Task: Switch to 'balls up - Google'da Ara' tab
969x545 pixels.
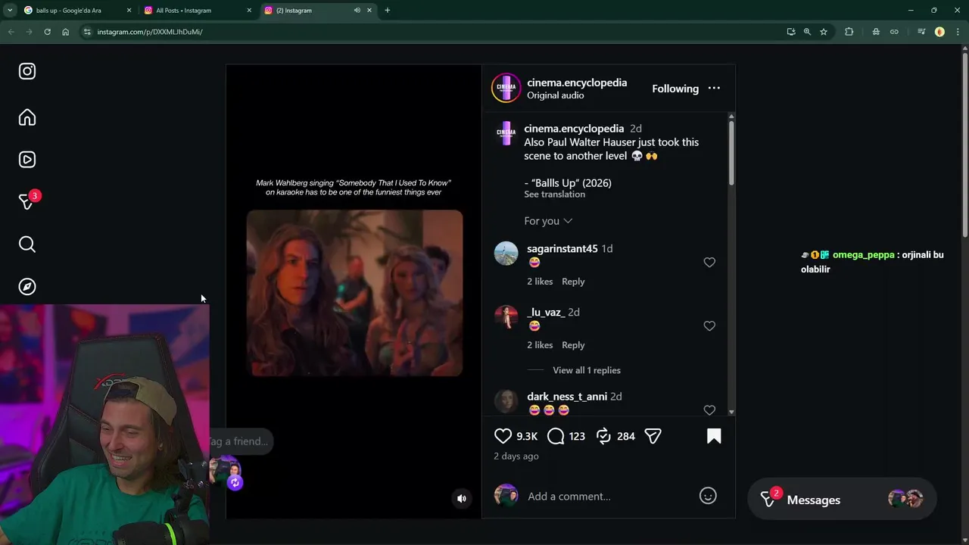Action: [76, 11]
